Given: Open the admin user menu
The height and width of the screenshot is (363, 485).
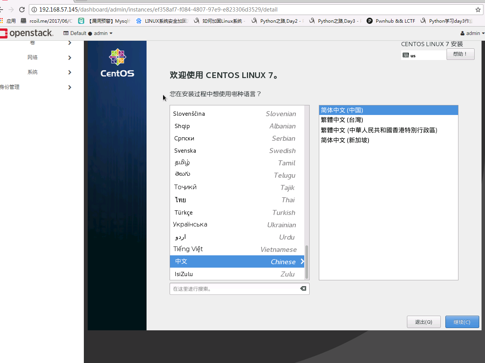Looking at the screenshot, I should (473, 33).
